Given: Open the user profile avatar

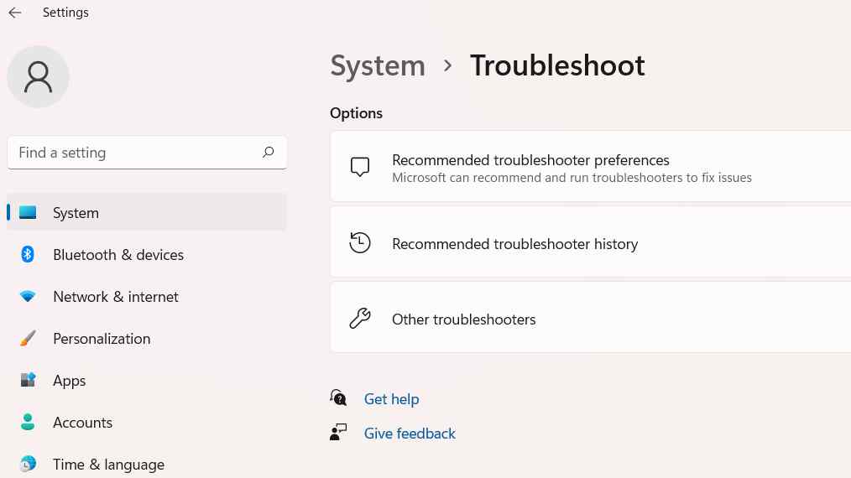Looking at the screenshot, I should tap(38, 76).
